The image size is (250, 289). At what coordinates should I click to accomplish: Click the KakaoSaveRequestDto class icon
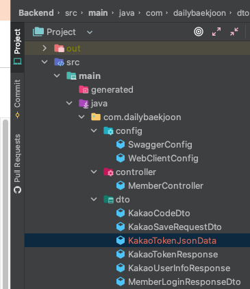pyautogui.click(x=121, y=227)
